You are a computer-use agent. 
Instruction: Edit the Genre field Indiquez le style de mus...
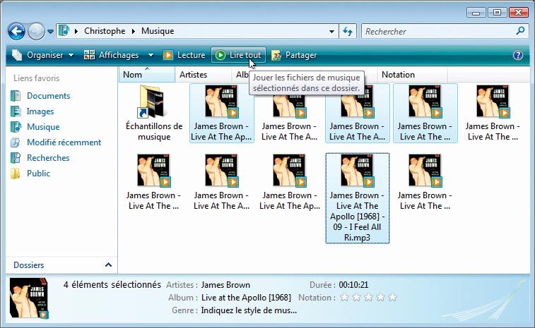249,310
